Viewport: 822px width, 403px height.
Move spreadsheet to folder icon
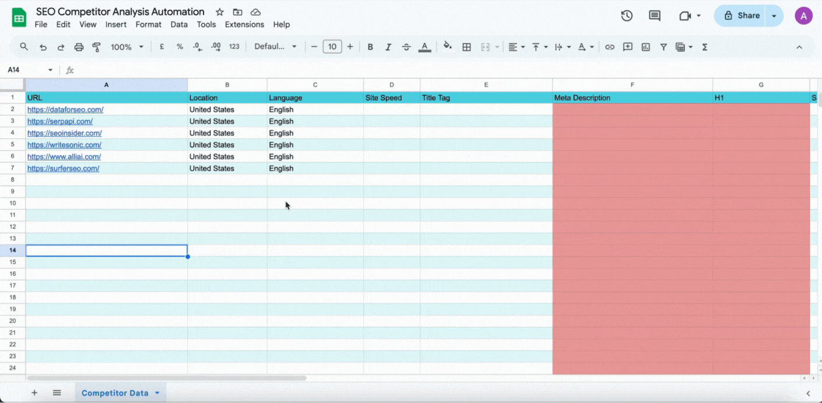pos(237,12)
